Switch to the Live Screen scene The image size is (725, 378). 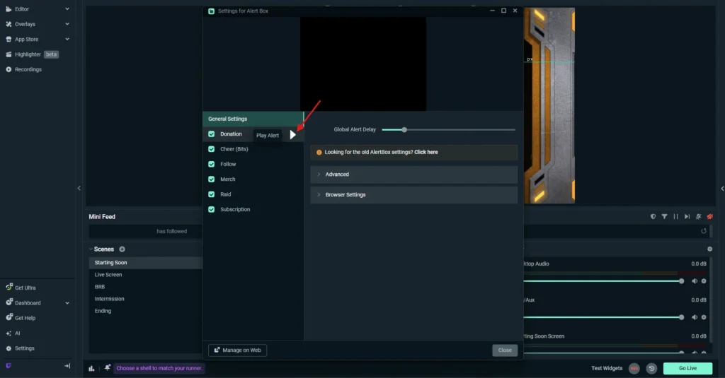coord(108,275)
